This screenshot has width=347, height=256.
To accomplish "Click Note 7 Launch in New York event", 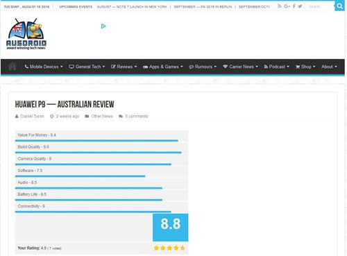I will click(132, 7).
